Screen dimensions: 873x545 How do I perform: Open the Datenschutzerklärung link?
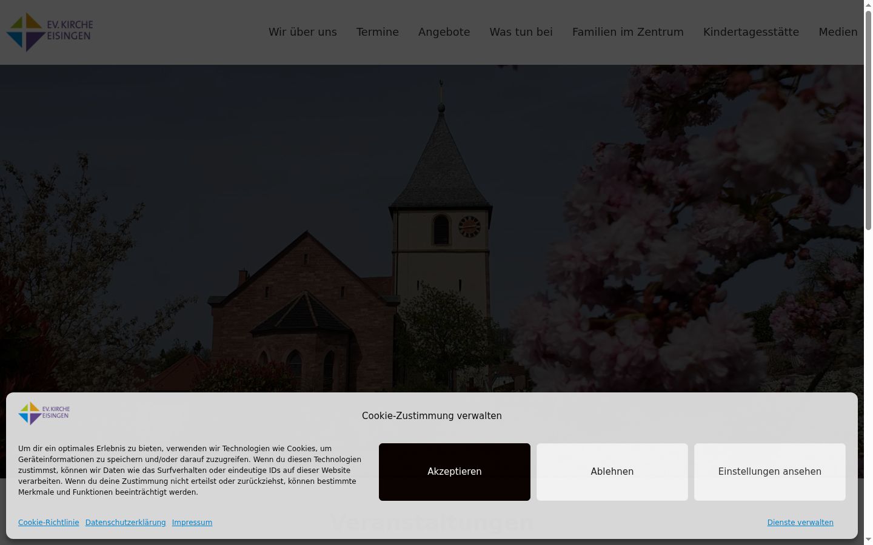point(125,523)
